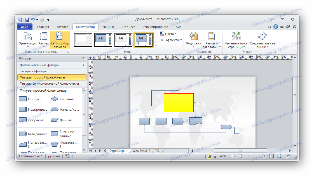Open the Вид tab

coord(179,27)
